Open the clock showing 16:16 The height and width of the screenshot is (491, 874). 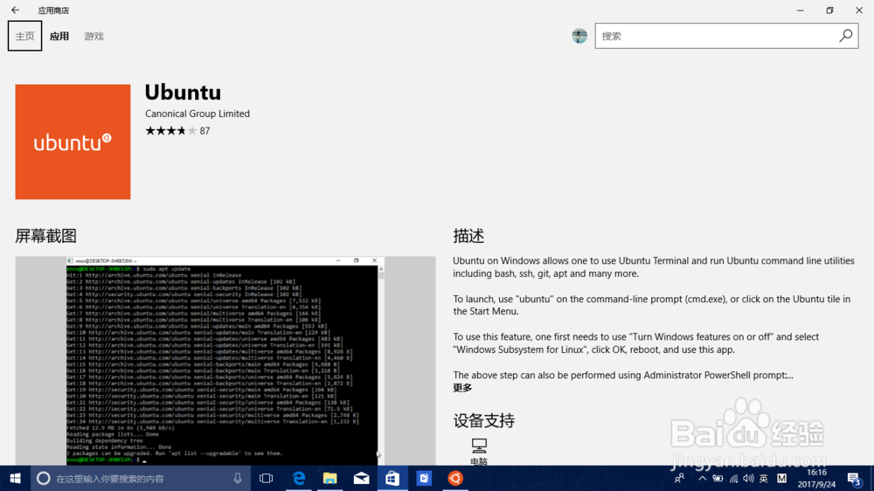(816, 478)
